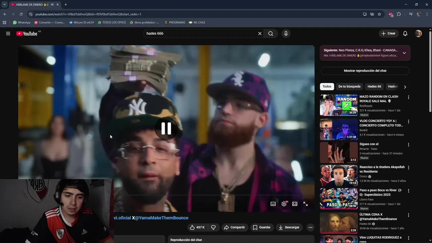Open Sigues con el video title

tap(369, 144)
